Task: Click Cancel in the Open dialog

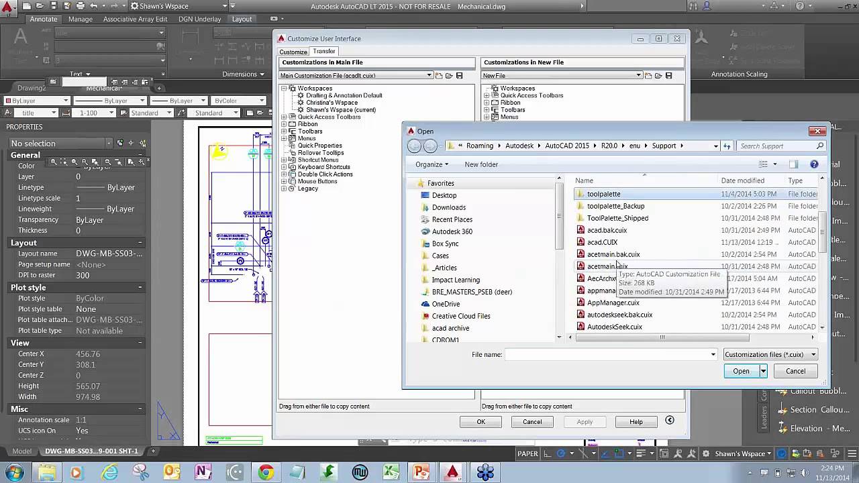Action: pos(795,371)
